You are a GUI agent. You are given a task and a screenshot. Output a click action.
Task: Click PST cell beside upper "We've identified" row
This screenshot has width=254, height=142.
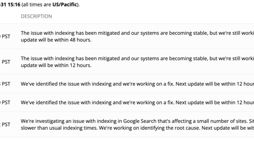[5, 84]
